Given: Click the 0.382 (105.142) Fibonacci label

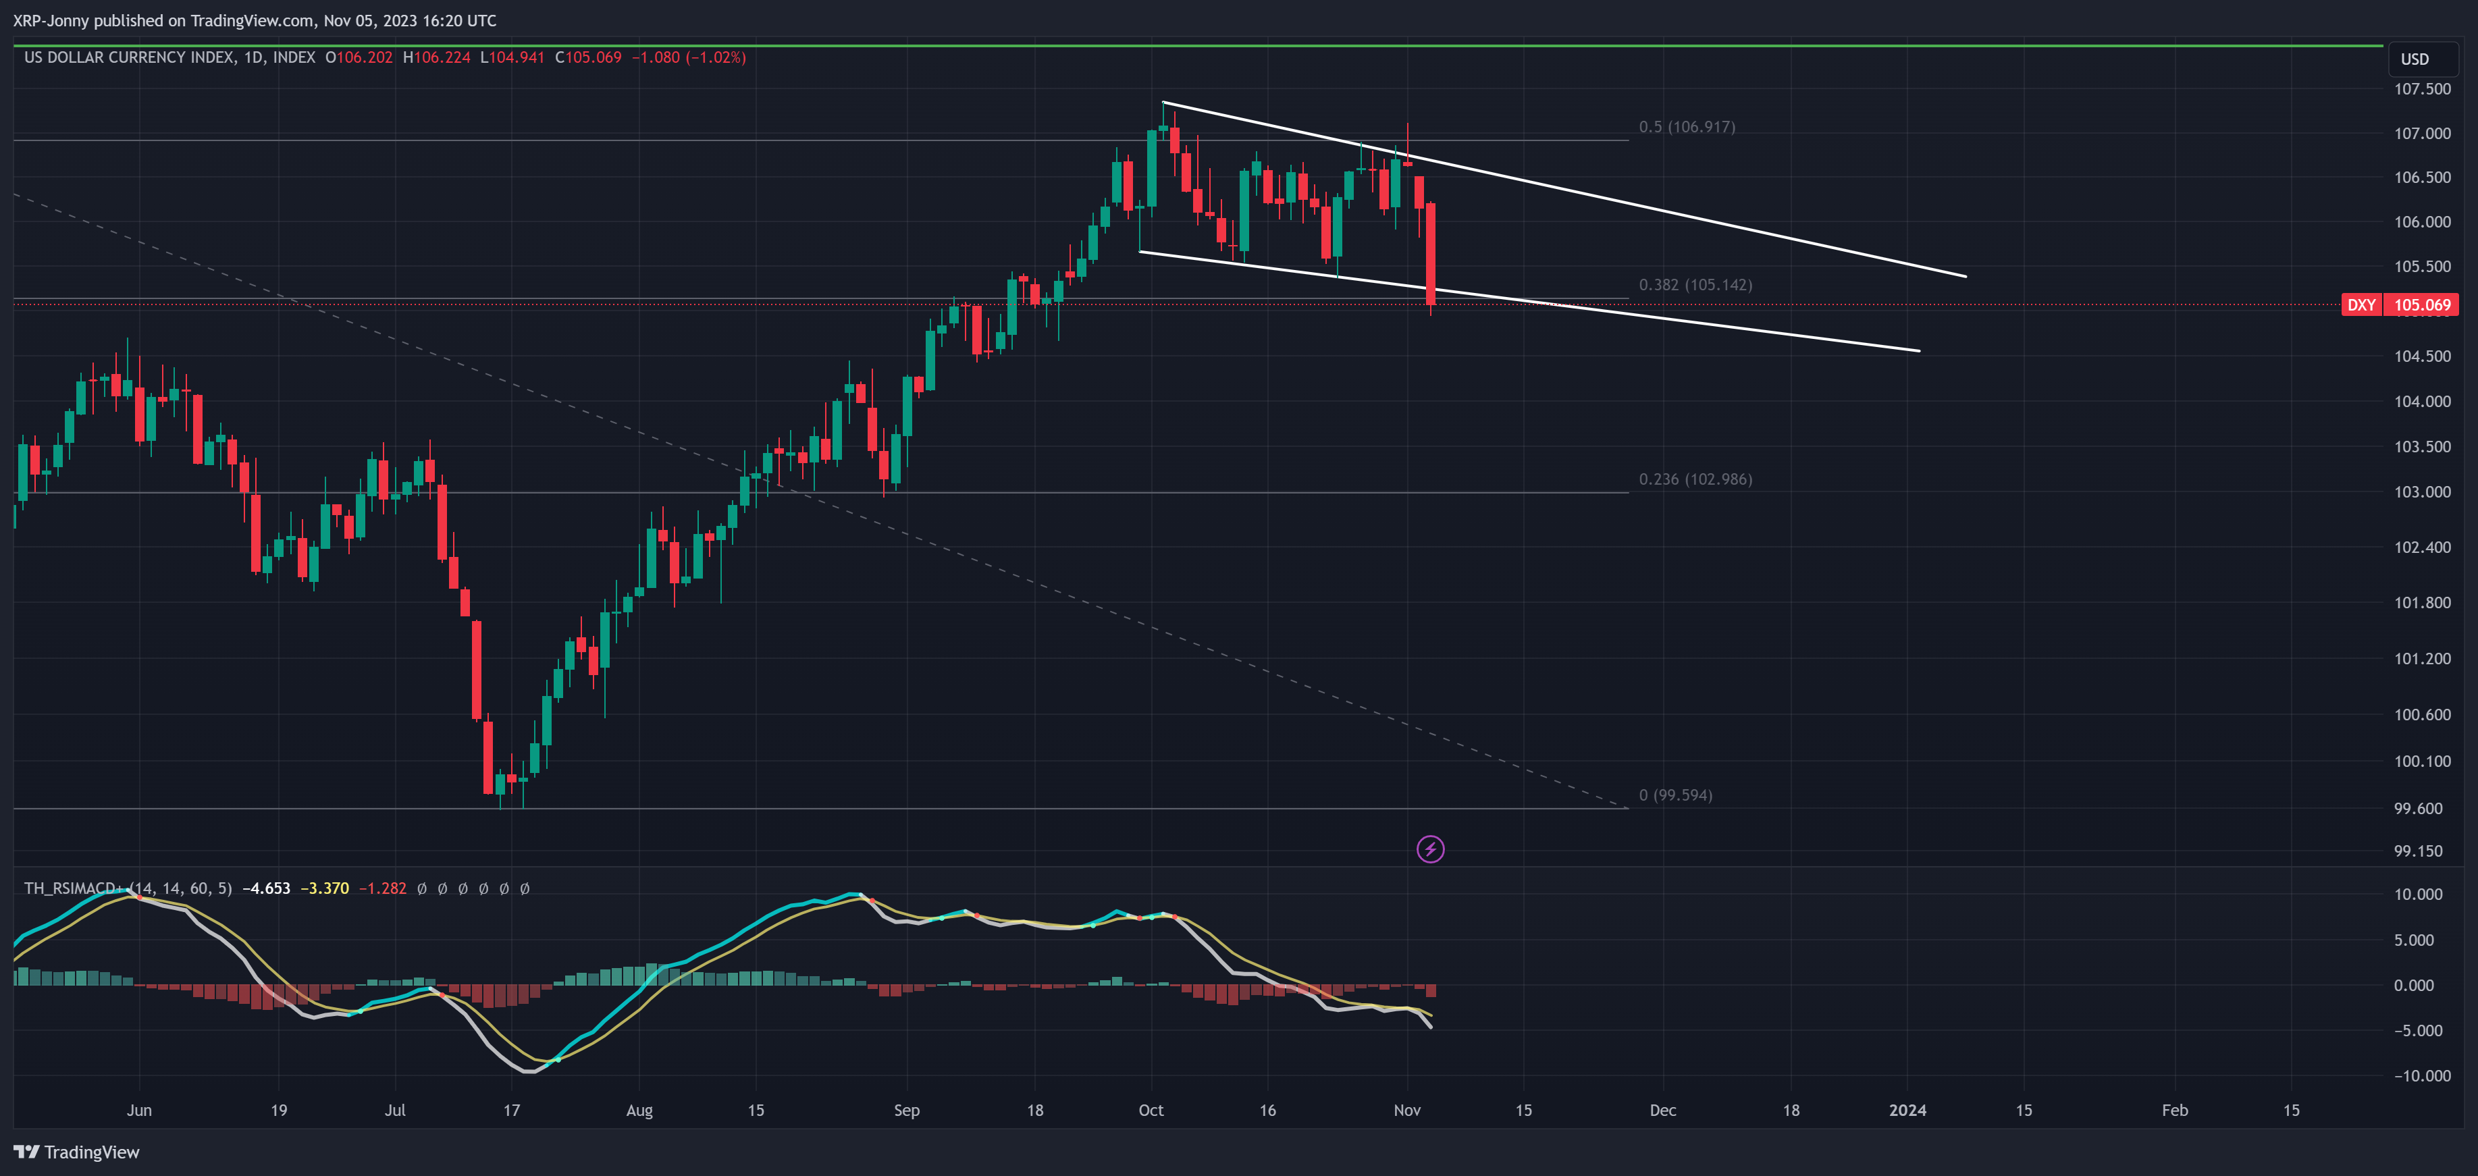Looking at the screenshot, I should click(1696, 285).
